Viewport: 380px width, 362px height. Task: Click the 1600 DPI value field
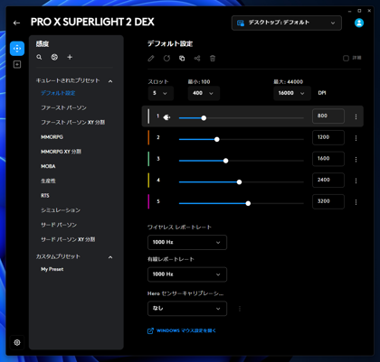[328, 159]
